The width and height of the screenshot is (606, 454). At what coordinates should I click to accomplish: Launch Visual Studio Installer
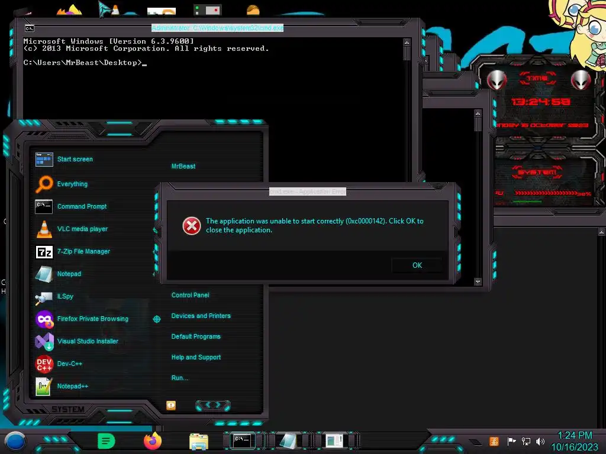[x=76, y=341]
